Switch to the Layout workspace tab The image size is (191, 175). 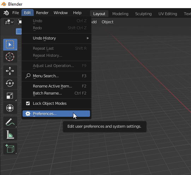pos(99,14)
